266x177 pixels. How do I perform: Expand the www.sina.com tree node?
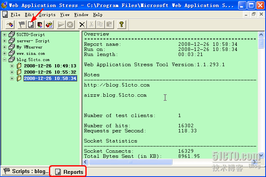5,54
